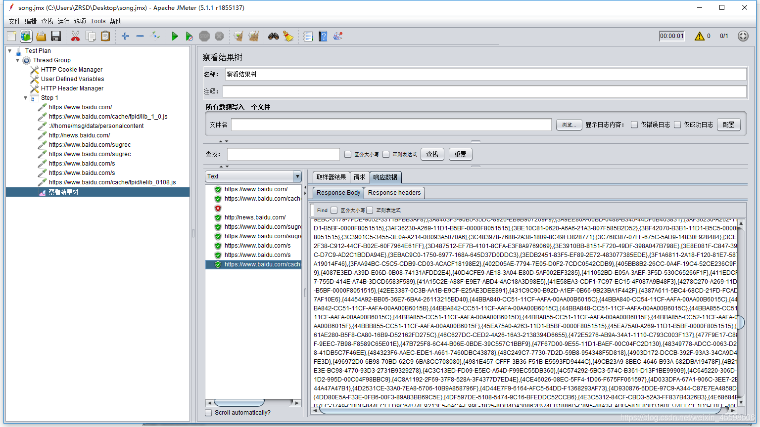Click Start no pauses icon

pos(189,36)
